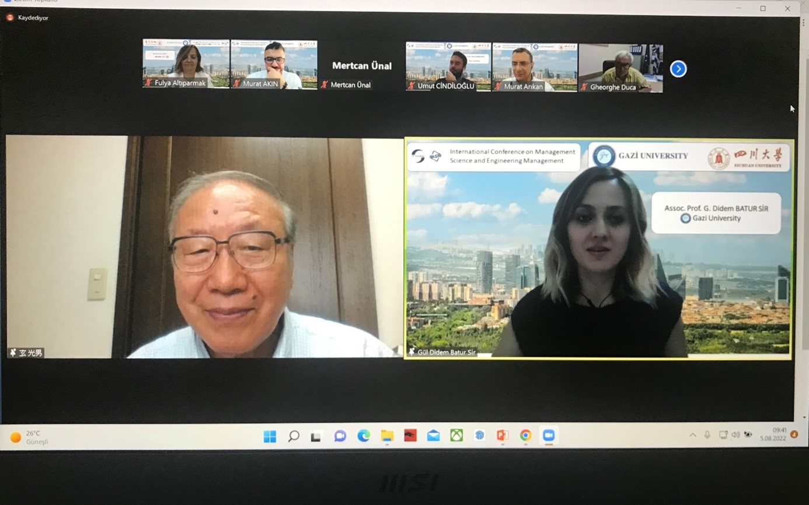Click the 'Gül Didem Batur Sir' name label
809x505 pixels.
click(447, 353)
